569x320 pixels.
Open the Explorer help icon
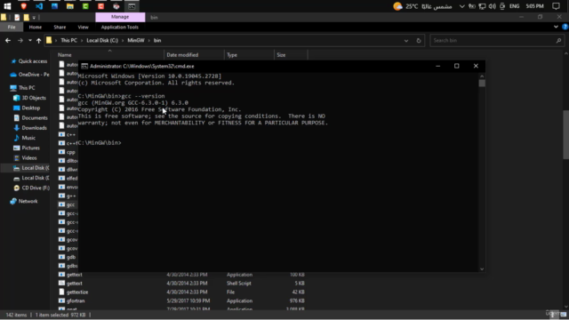tap(565, 27)
